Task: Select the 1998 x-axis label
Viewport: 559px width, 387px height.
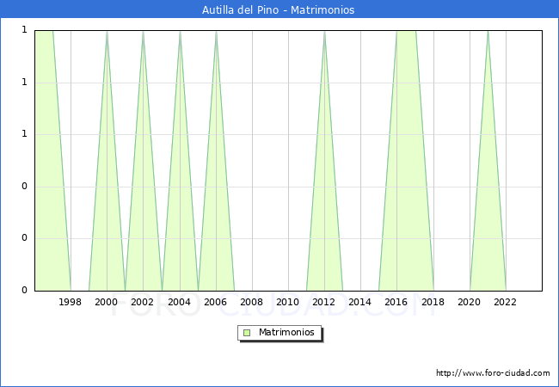Action: point(70,302)
